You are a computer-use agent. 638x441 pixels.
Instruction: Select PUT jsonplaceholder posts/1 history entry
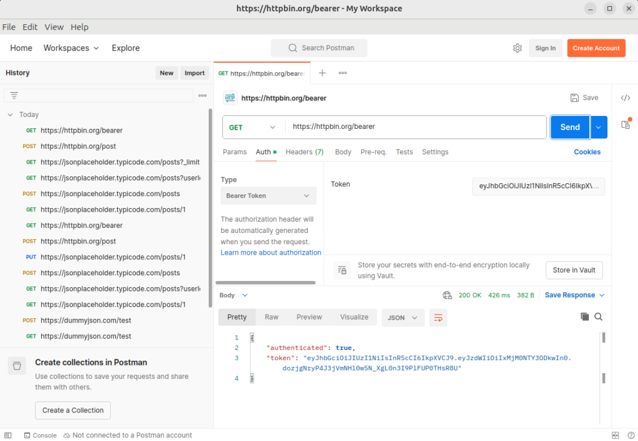click(105, 257)
